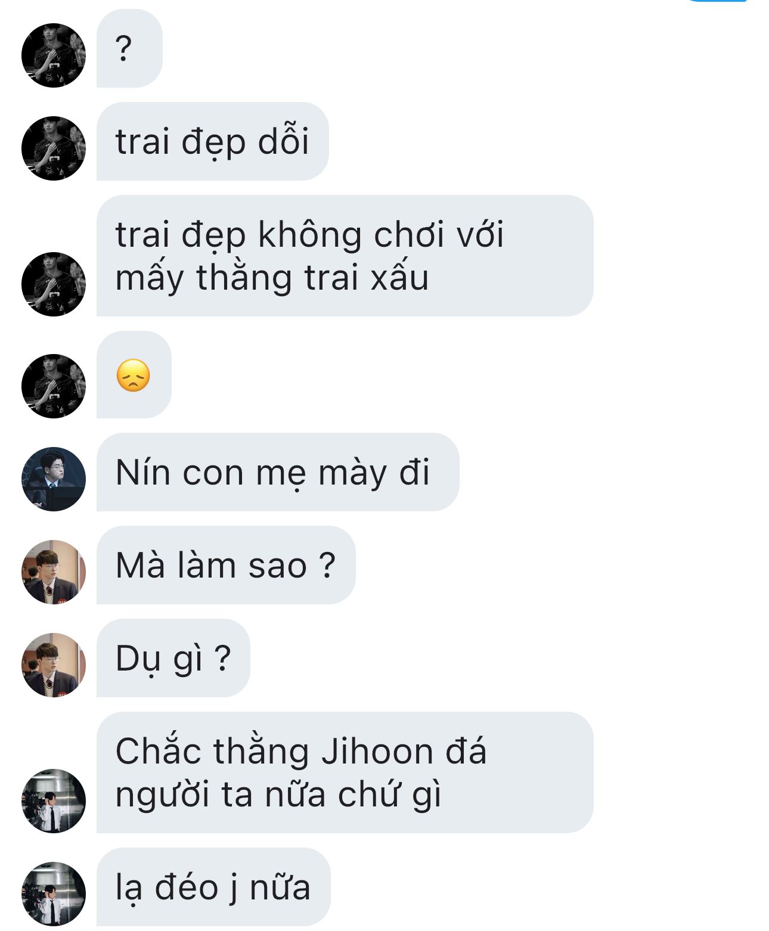Tap the sad face emoji
The height and width of the screenshot is (931, 769).
click(134, 375)
